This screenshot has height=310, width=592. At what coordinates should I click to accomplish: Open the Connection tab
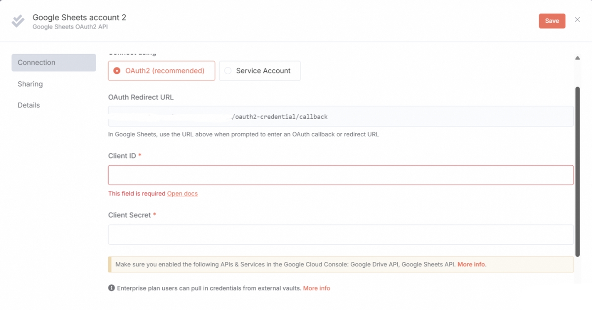click(x=36, y=62)
